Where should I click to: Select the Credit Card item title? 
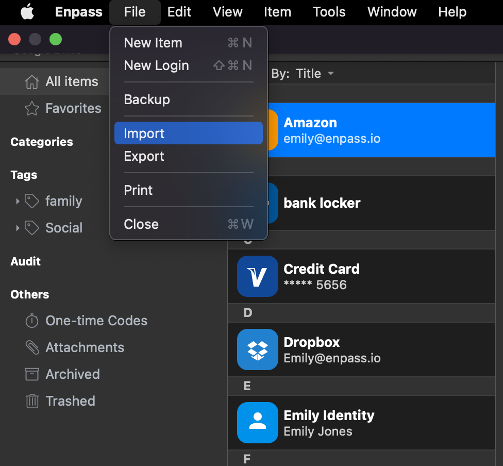322,269
